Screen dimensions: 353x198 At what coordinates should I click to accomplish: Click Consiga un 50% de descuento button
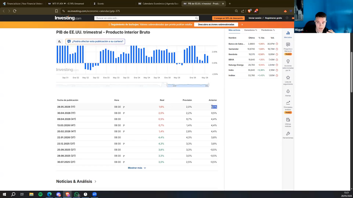coord(228,18)
